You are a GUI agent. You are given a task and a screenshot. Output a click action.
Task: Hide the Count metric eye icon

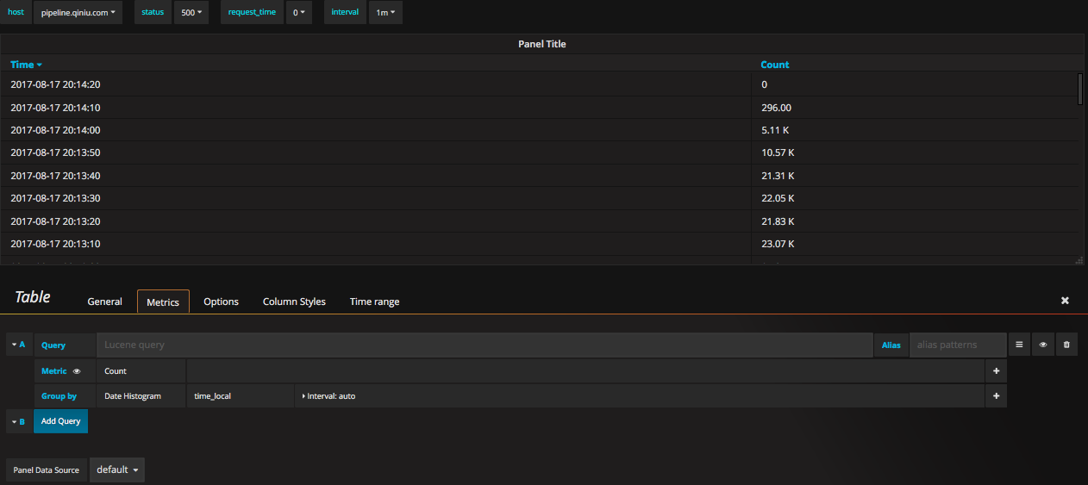[x=77, y=371]
